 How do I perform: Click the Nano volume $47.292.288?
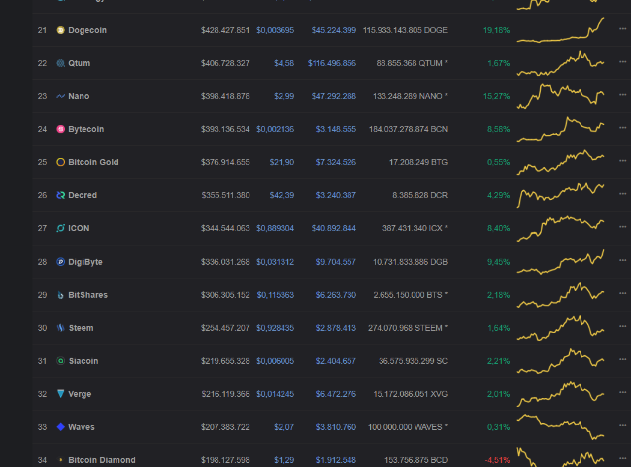tap(334, 96)
